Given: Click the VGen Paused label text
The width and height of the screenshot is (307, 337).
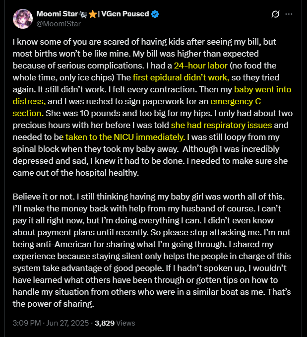Looking at the screenshot, I should [125, 14].
